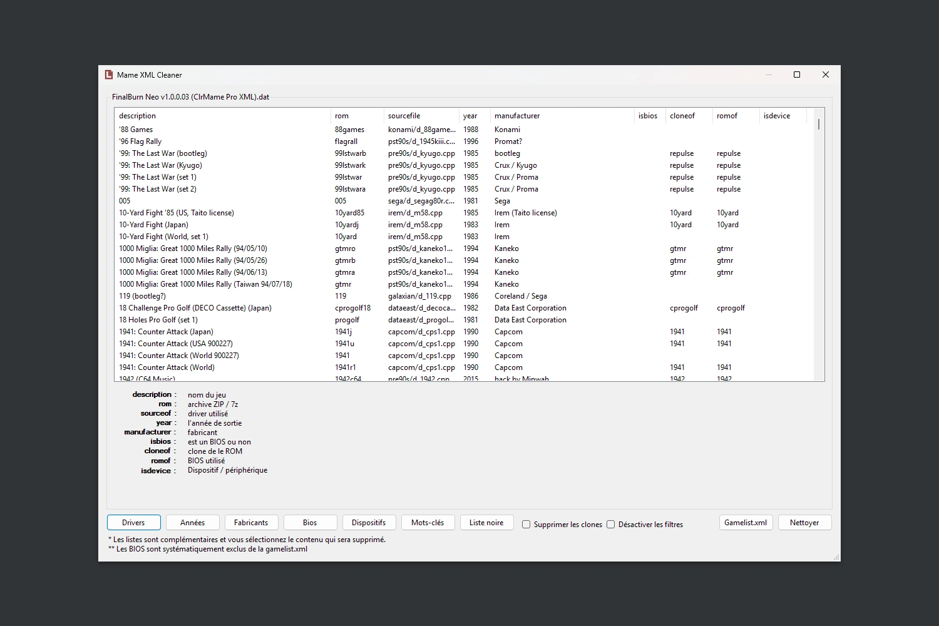Image resolution: width=939 pixels, height=626 pixels.
Task: Select 10-Yard Fight (Japan) row
Action: pyautogui.click(x=464, y=225)
